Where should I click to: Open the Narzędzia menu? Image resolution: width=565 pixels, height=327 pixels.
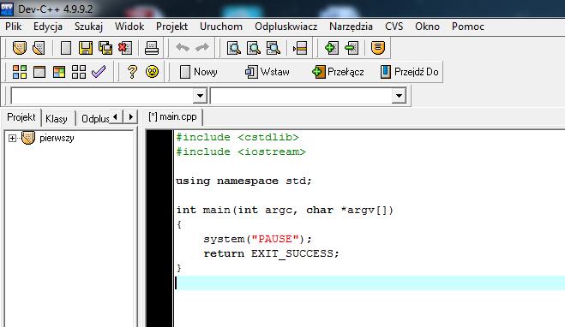[x=351, y=27]
